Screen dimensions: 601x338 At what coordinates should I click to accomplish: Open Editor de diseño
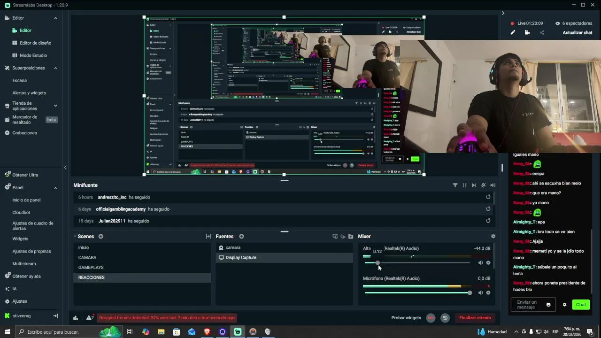pyautogui.click(x=36, y=43)
